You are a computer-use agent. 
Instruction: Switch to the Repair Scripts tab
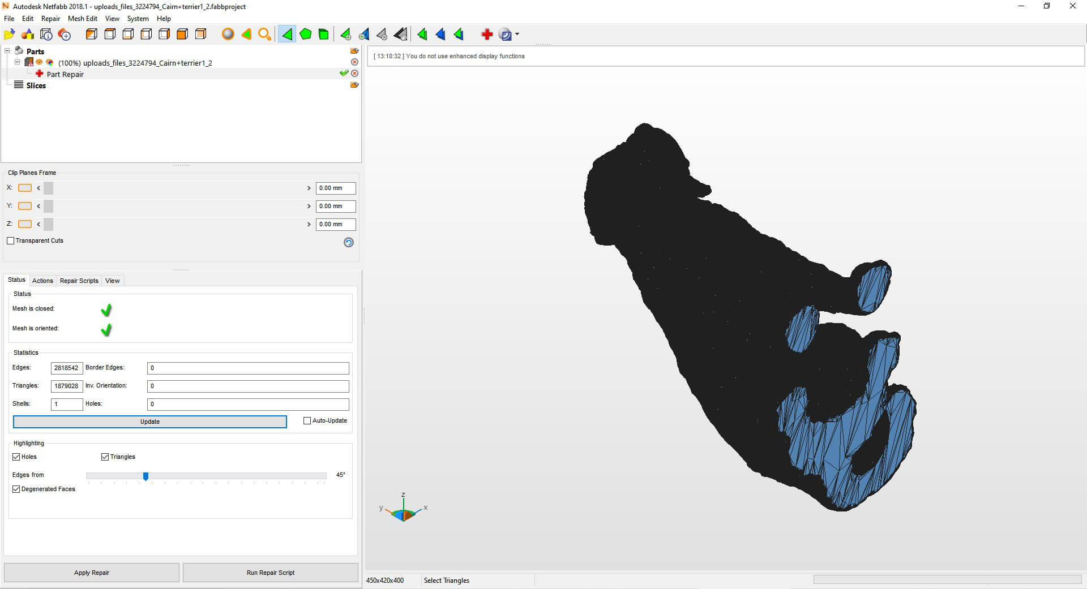click(79, 281)
